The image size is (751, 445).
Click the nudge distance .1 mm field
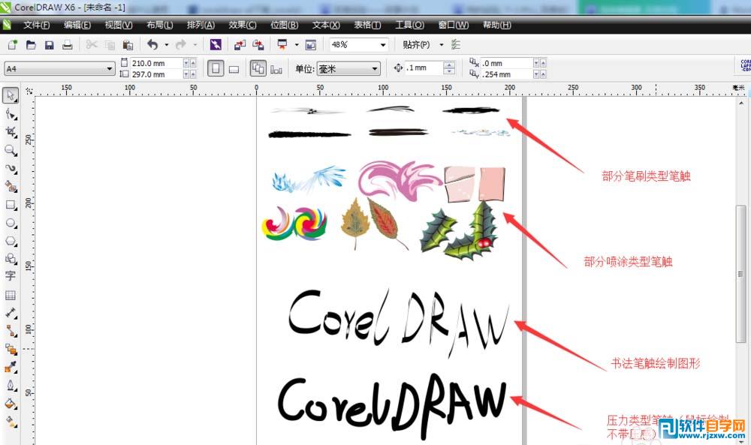coord(424,68)
